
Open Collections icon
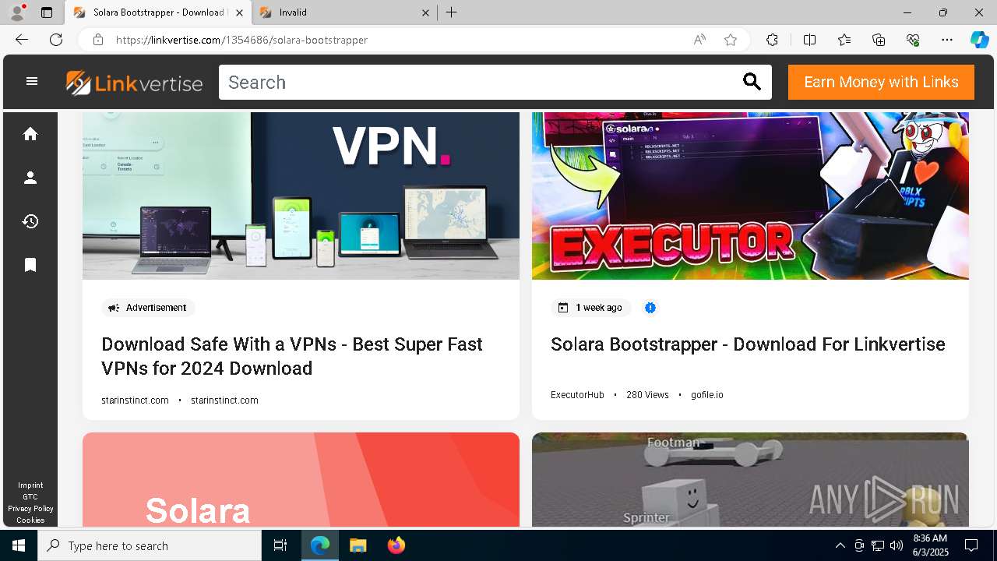point(879,40)
